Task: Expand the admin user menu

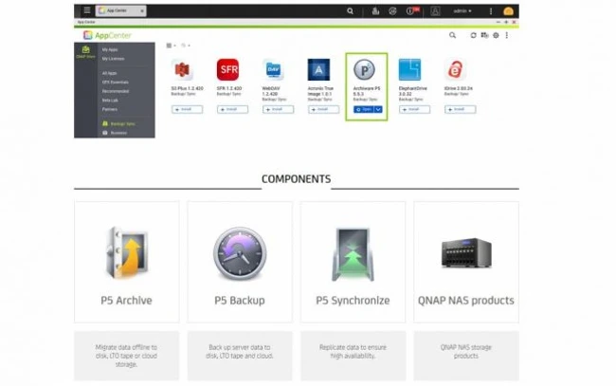Action: point(462,11)
